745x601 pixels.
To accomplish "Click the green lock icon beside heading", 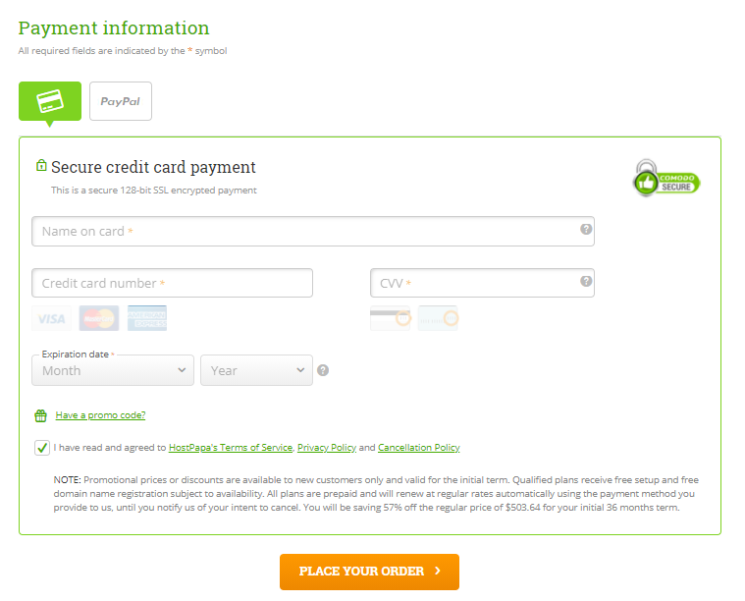I will (x=41, y=165).
